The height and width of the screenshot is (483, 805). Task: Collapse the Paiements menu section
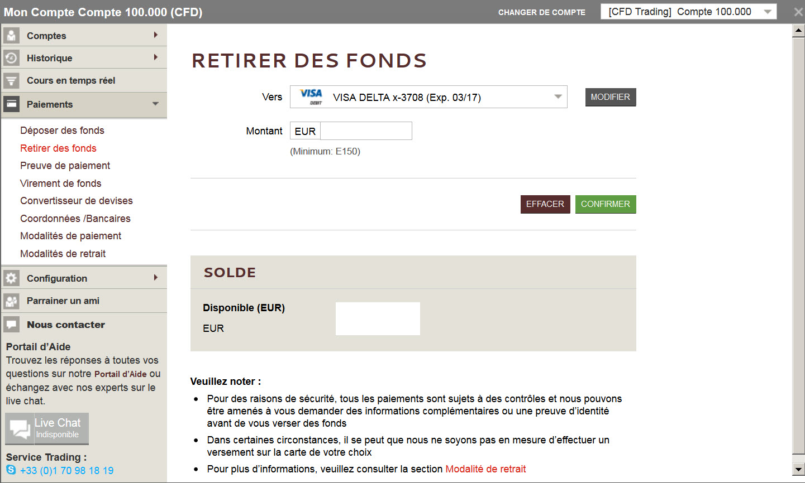point(155,104)
